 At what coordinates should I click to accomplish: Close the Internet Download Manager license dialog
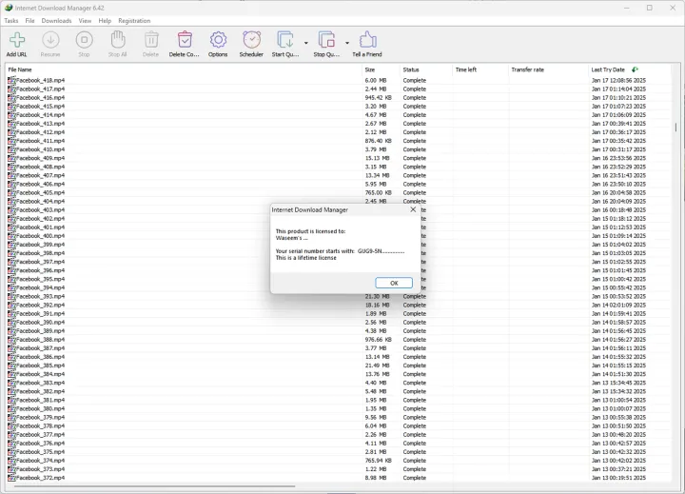[413, 209]
